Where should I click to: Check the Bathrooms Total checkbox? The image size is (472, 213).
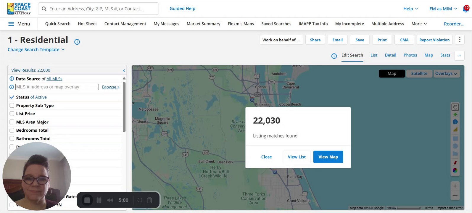click(x=12, y=138)
